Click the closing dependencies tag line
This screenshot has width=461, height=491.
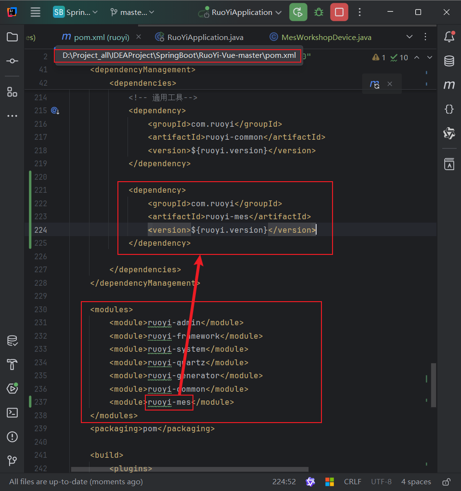point(145,270)
